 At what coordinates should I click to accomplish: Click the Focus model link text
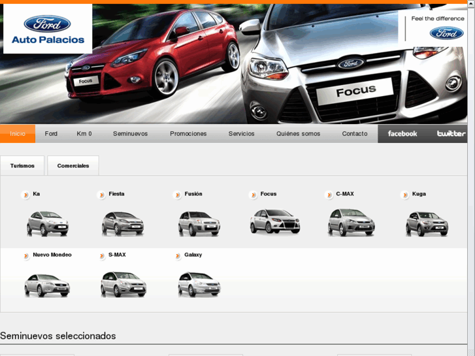269,194
